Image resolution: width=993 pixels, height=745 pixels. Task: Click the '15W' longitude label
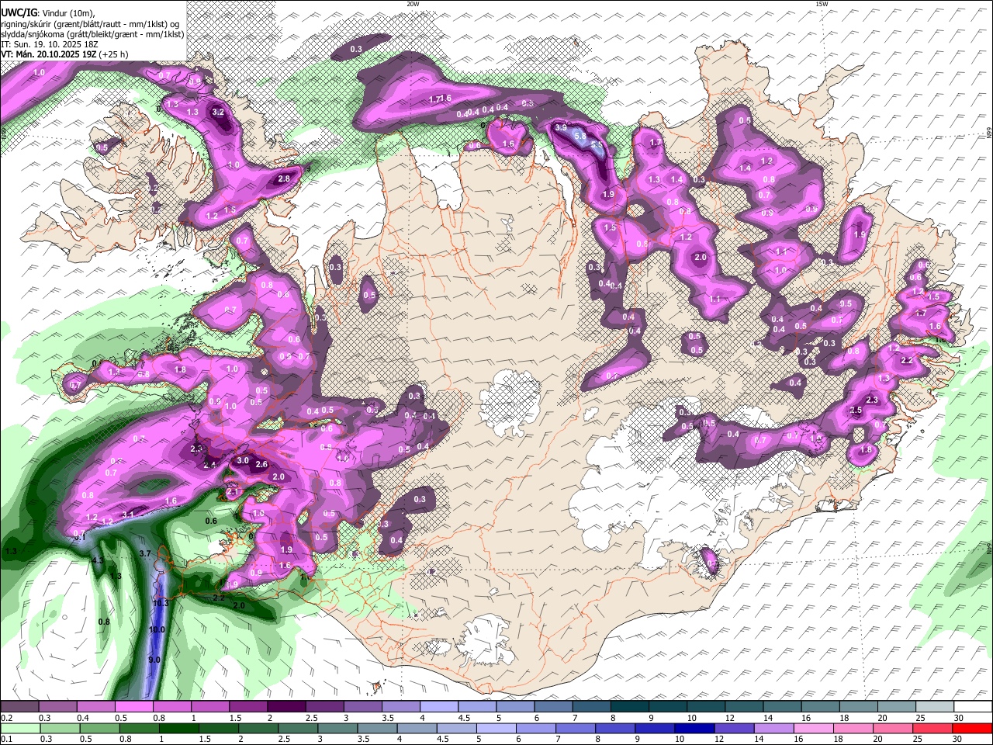(821, 4)
